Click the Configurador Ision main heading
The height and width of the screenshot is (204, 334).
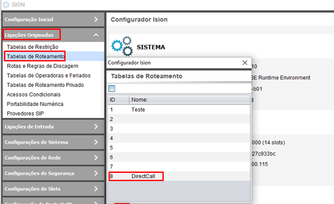[x=139, y=20]
